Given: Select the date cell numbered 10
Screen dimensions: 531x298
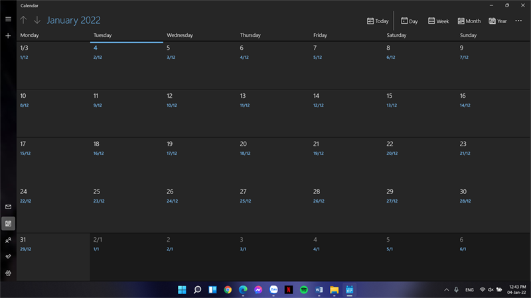Looking at the screenshot, I should pyautogui.click(x=53, y=113).
